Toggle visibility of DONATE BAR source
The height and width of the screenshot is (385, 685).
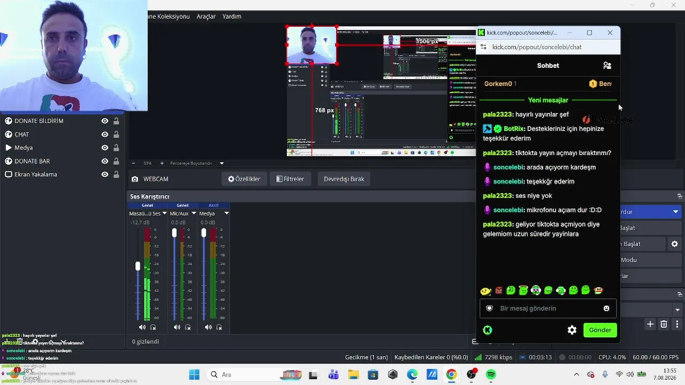tap(105, 161)
